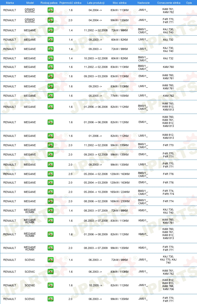Click fuel icon in MEGANE 1.6 01.2006 LM0/1_ row
The image size is (197, 304).
point(50,136)
